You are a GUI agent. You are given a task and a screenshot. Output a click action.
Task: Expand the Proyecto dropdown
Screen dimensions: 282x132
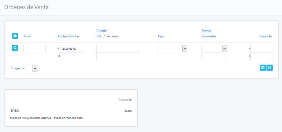(31, 68)
